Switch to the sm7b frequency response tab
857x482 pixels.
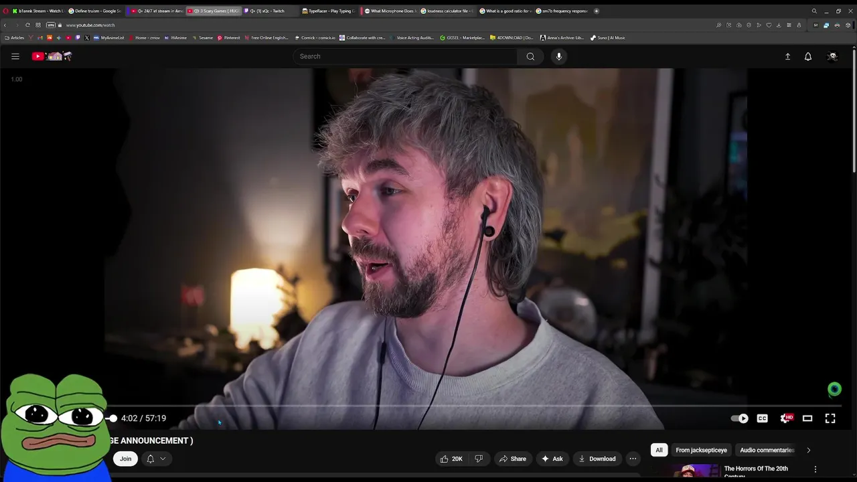(562, 11)
